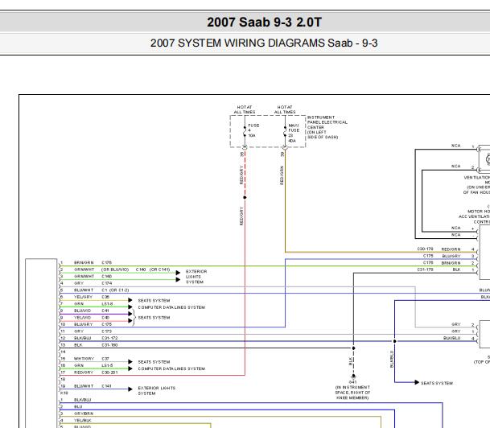
Task: Click "SEATS SYSTEM" reference beside pin 6 YEL/GRY
Action: coord(154,301)
